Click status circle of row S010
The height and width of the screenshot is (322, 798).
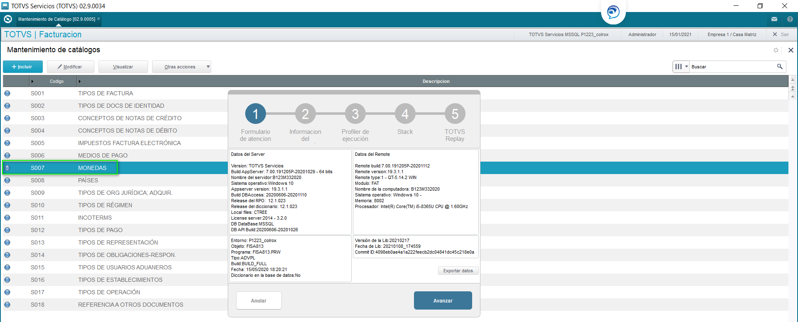pyautogui.click(x=7, y=205)
